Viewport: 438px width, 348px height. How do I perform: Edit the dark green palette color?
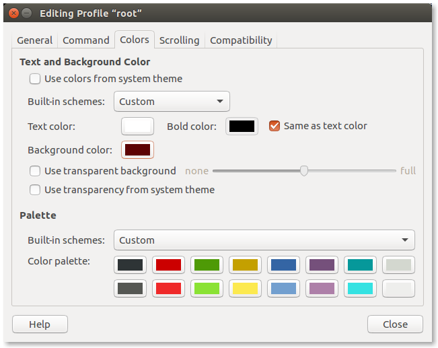coord(207,265)
